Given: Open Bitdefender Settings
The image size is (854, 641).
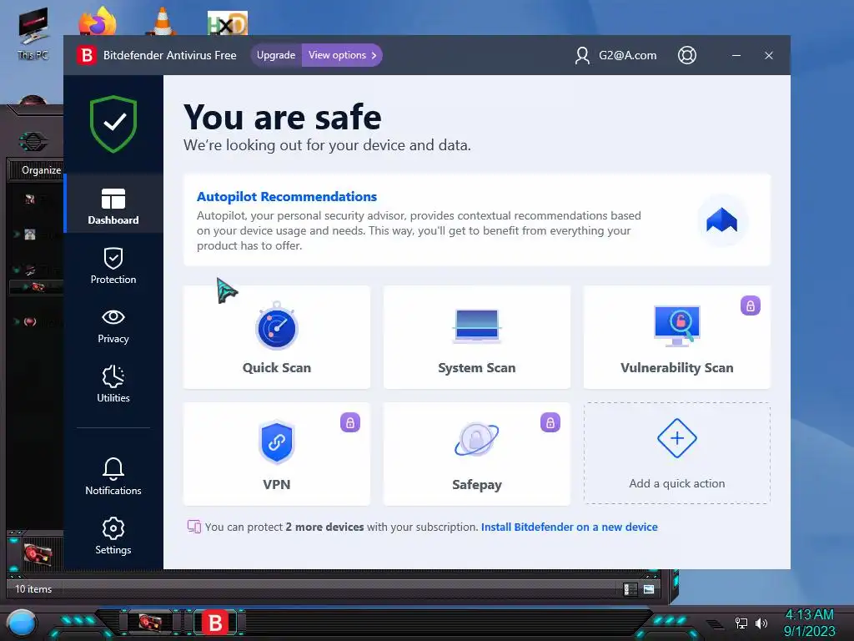Looking at the screenshot, I should coord(113,536).
